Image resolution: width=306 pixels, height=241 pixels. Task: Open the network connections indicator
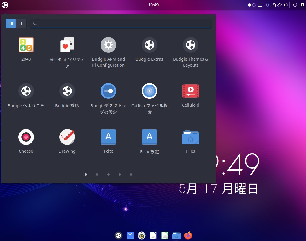pos(280,5)
